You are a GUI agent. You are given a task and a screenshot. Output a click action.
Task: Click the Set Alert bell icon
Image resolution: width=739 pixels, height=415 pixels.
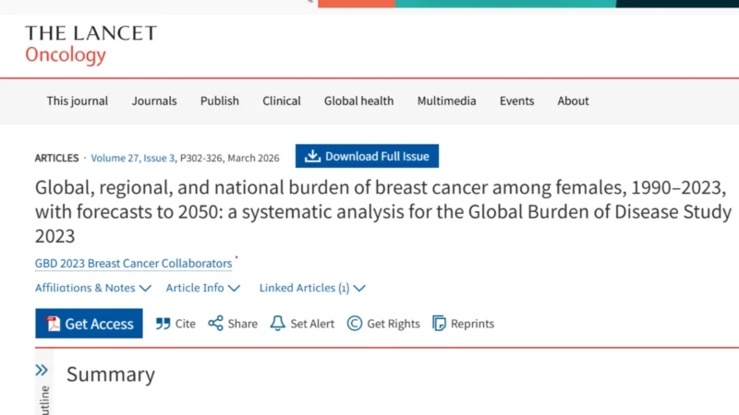pos(278,324)
